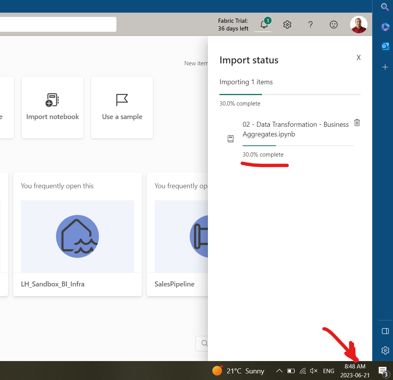This screenshot has height=380, width=393.
Task: Open Copilot icon in the sidebar
Action: pos(385,27)
